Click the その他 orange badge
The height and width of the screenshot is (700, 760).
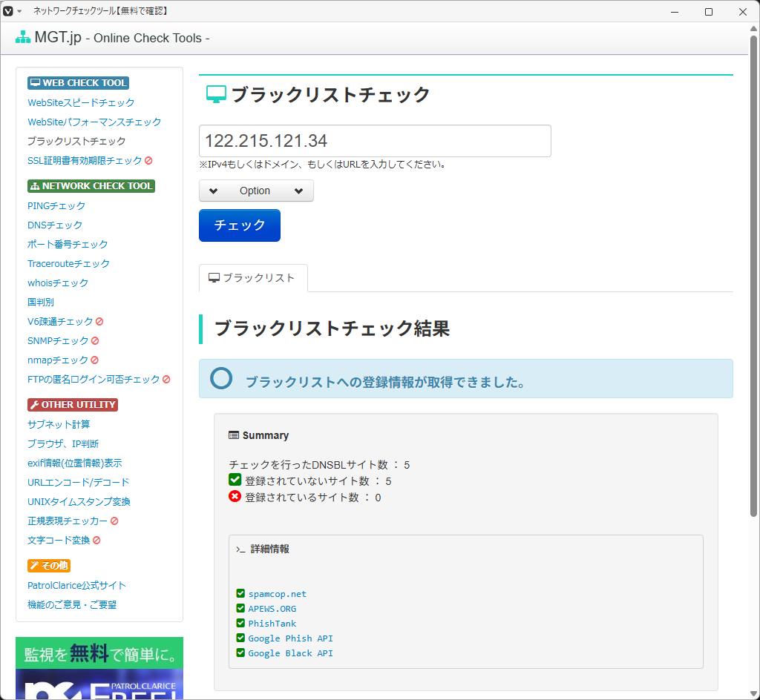coord(49,566)
